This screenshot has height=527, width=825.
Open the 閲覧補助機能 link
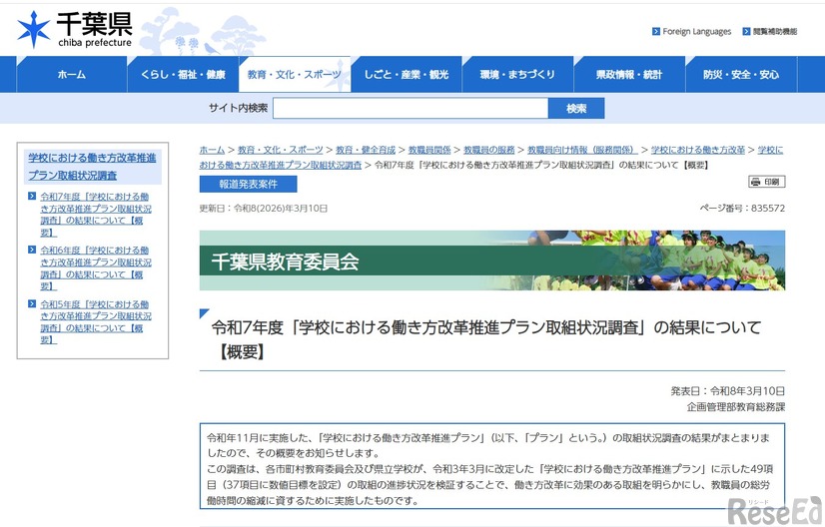774,32
